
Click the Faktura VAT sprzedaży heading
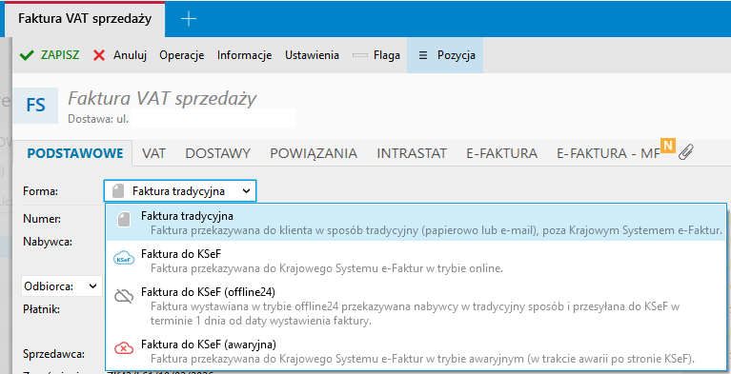(x=162, y=99)
